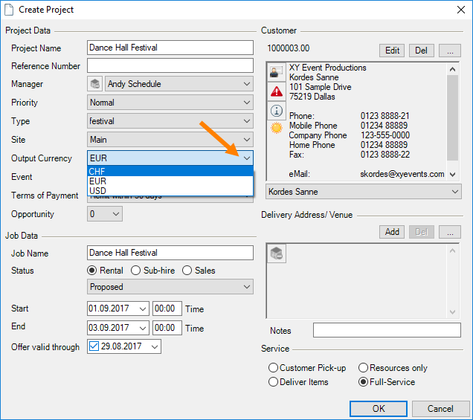The image size is (473, 420).
Task: Click the document icon in the title bar
Action: 9,10
